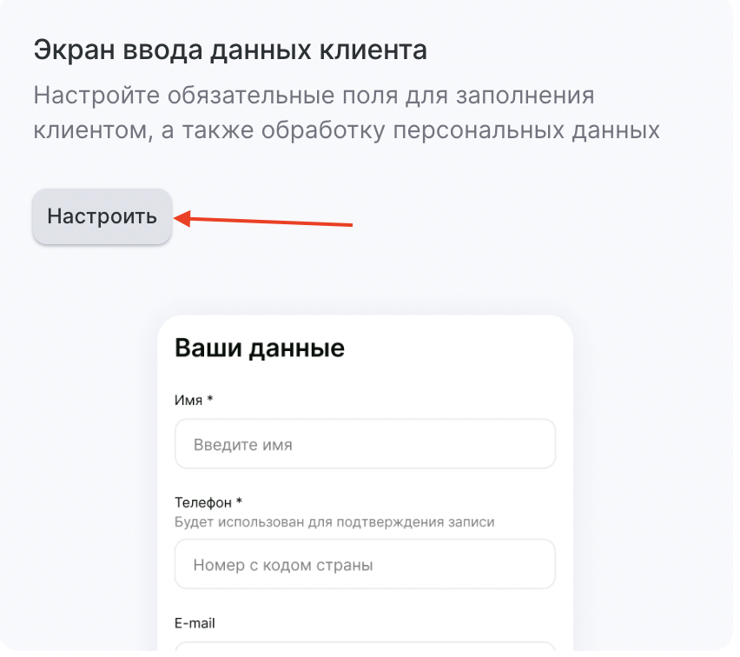Click the E-mail field label
The height and width of the screenshot is (657, 740).
pyautogui.click(x=195, y=623)
